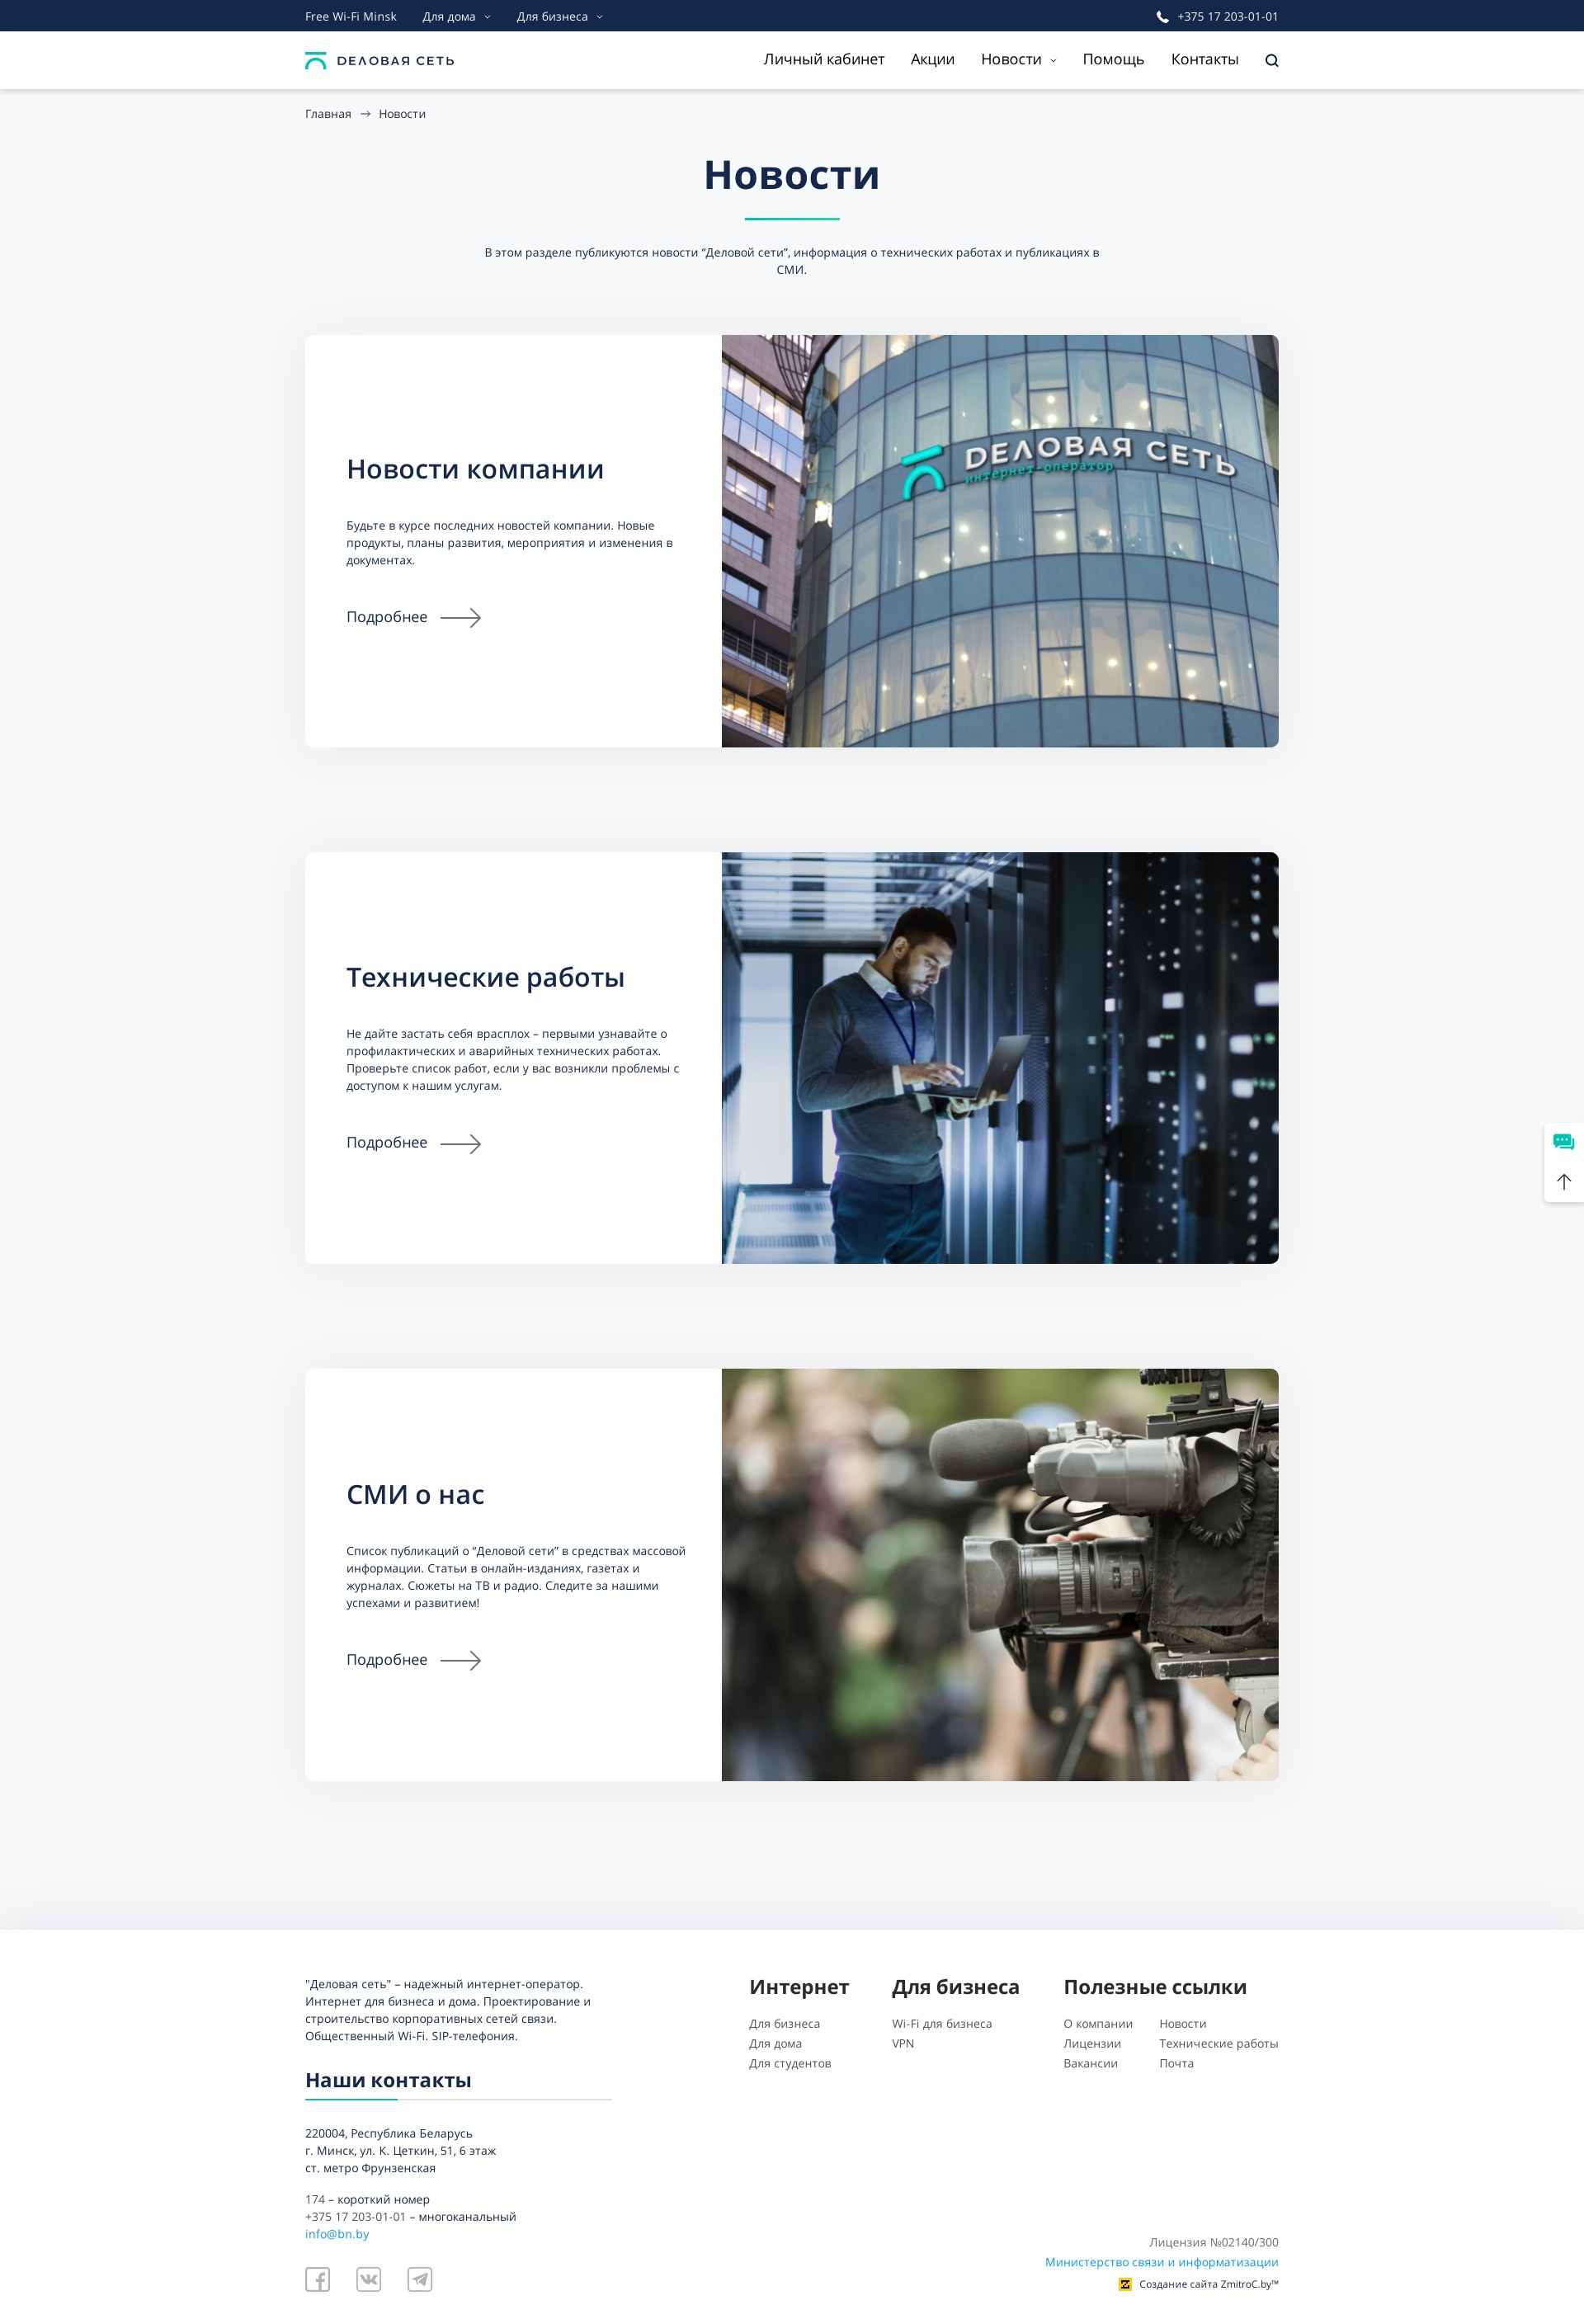The height and width of the screenshot is (2324, 1584).
Task: Open footer Почта link
Action: click(1176, 2063)
